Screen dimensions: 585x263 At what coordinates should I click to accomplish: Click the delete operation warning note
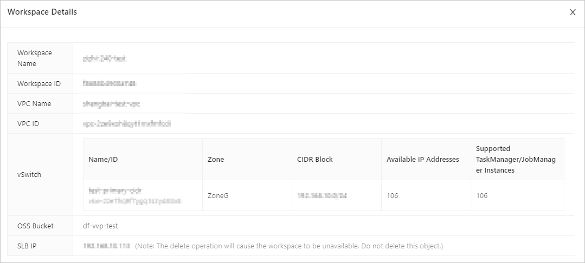click(289, 246)
